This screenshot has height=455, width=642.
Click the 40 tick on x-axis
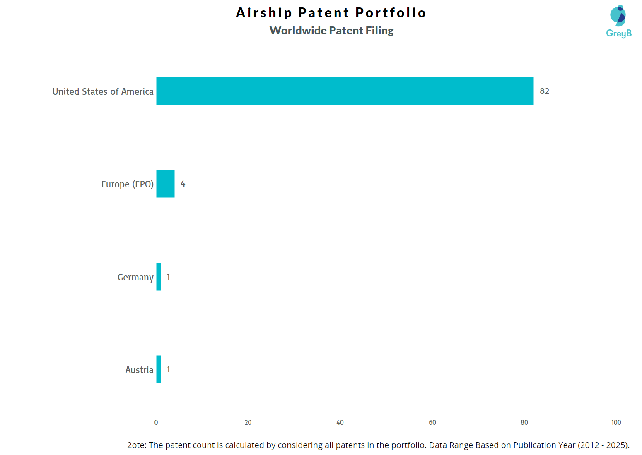point(340,422)
